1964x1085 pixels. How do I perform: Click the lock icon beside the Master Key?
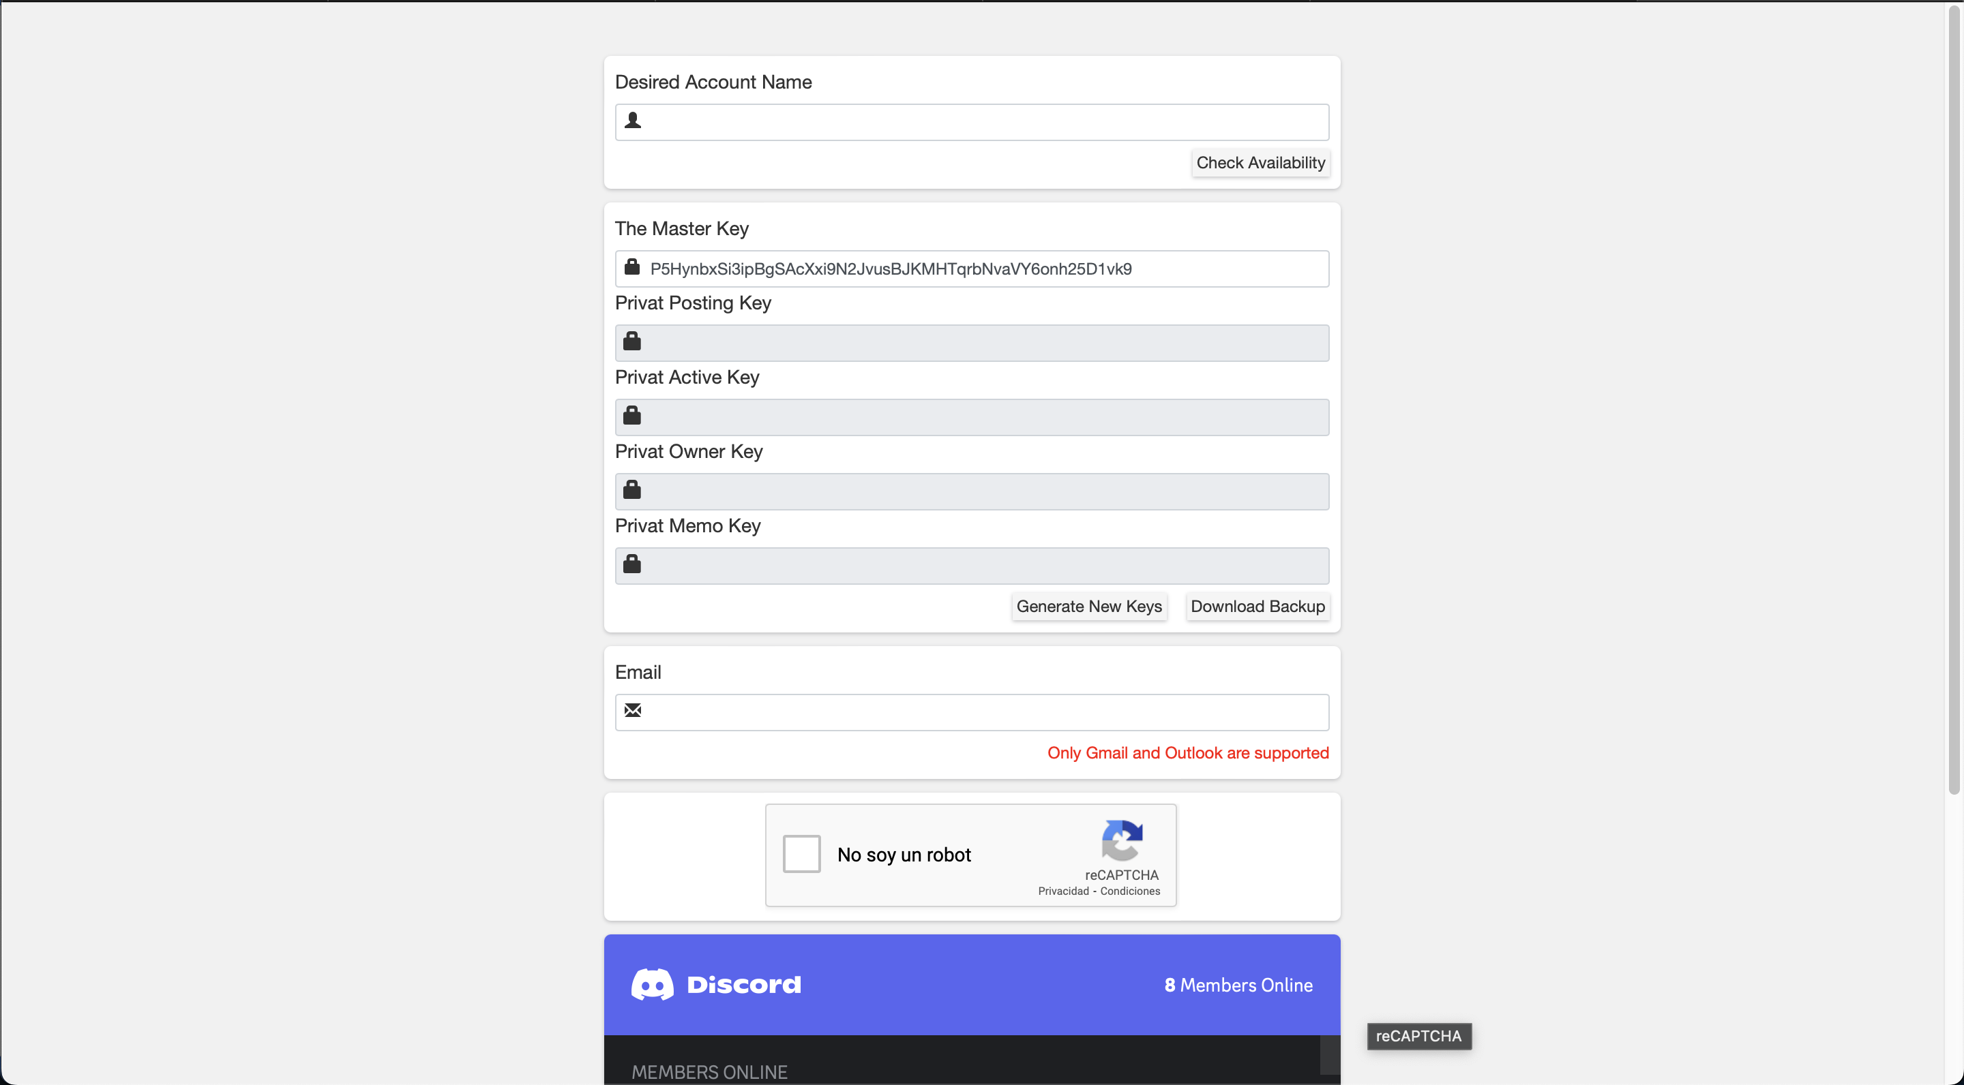pyautogui.click(x=632, y=266)
